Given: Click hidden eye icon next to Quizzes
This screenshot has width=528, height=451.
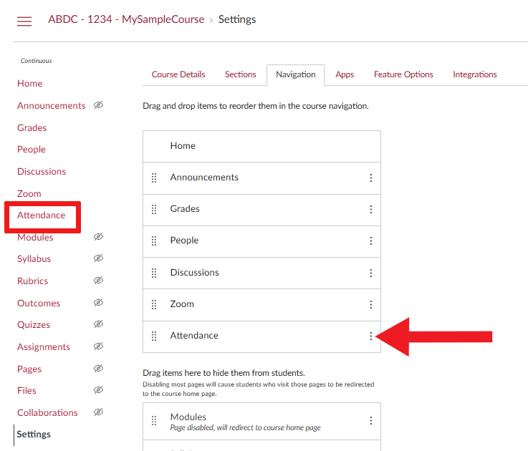Looking at the screenshot, I should [98, 324].
